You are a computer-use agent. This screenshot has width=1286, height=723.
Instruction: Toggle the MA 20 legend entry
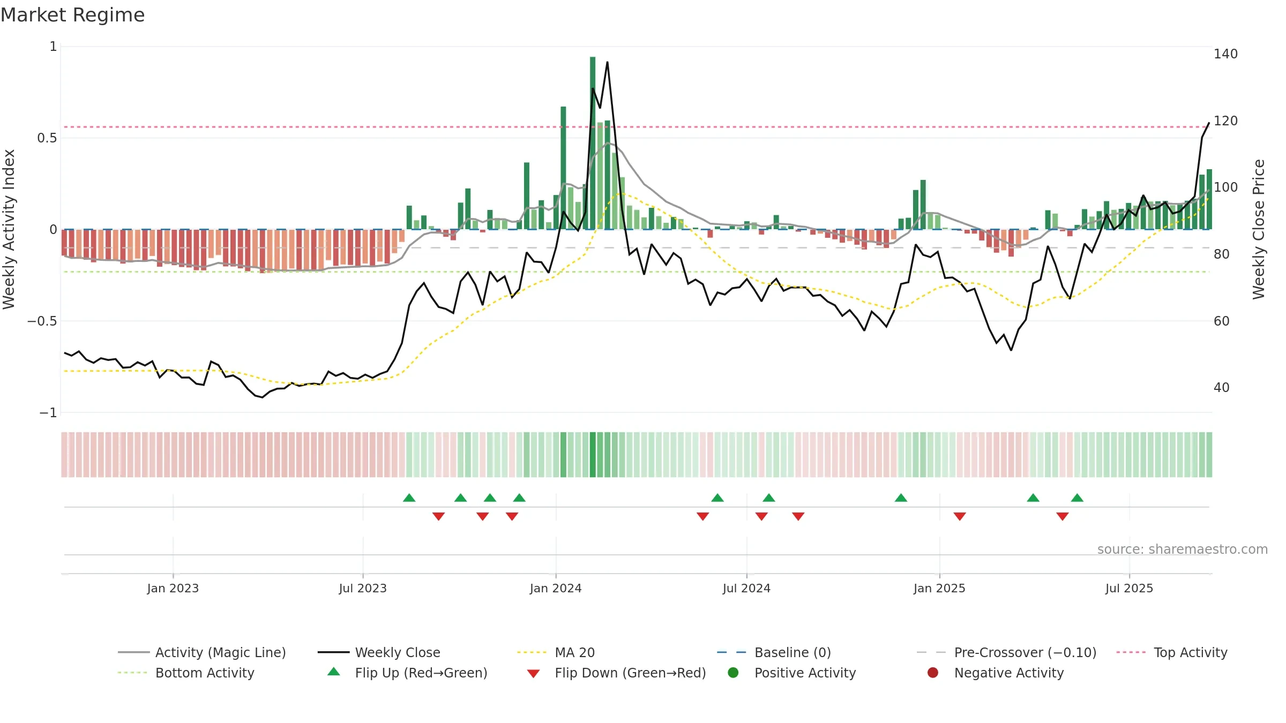coord(556,652)
